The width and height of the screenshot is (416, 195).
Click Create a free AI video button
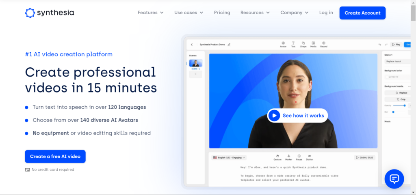[55, 156]
